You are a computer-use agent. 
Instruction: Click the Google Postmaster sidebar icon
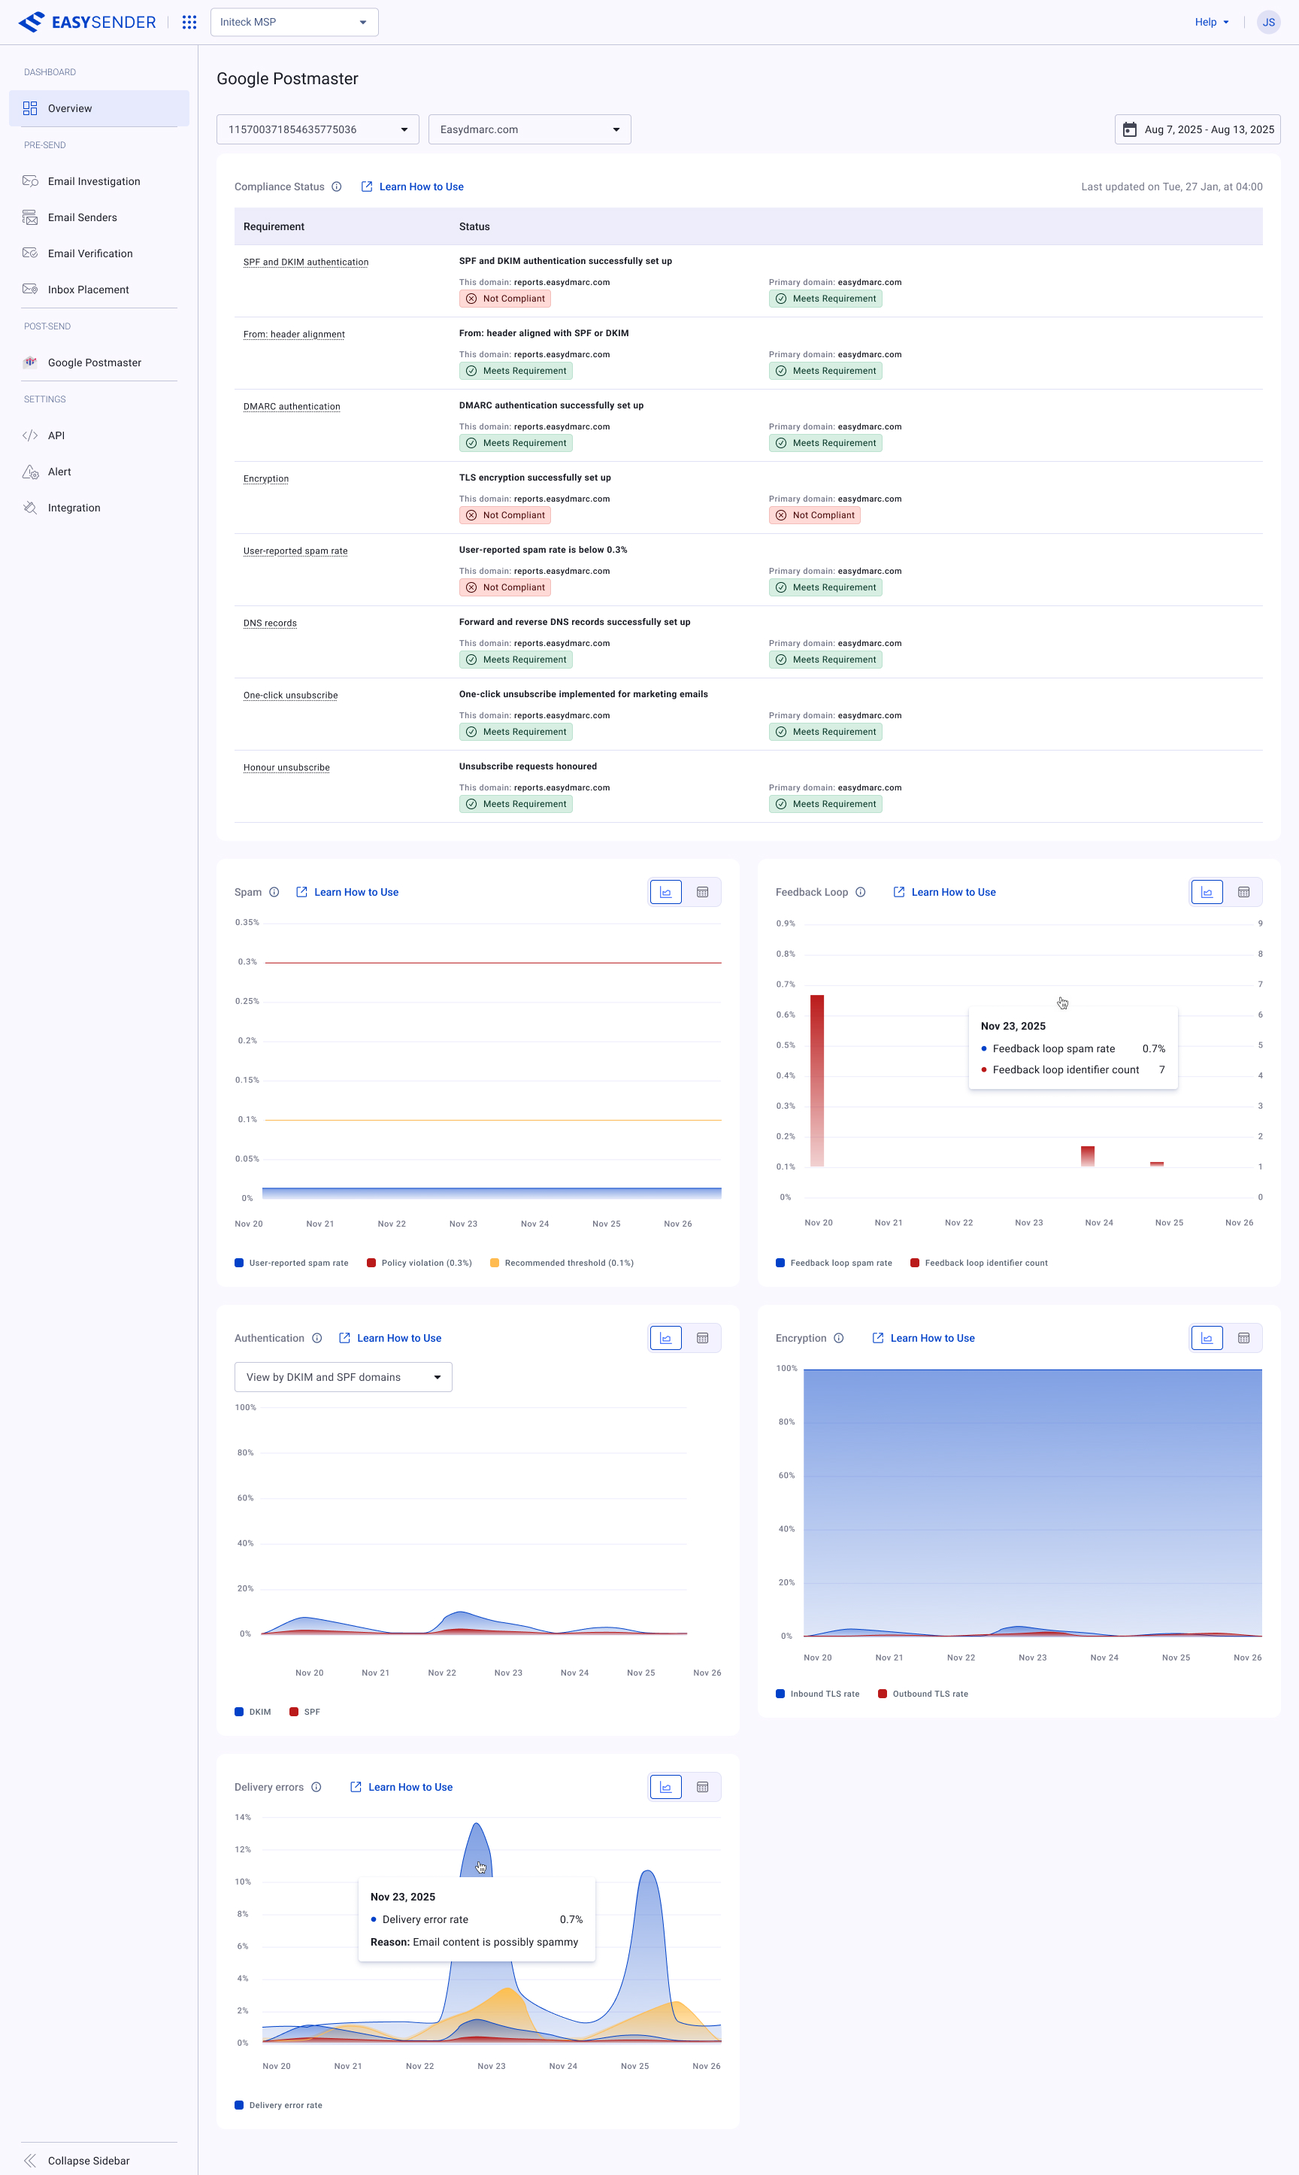click(30, 362)
